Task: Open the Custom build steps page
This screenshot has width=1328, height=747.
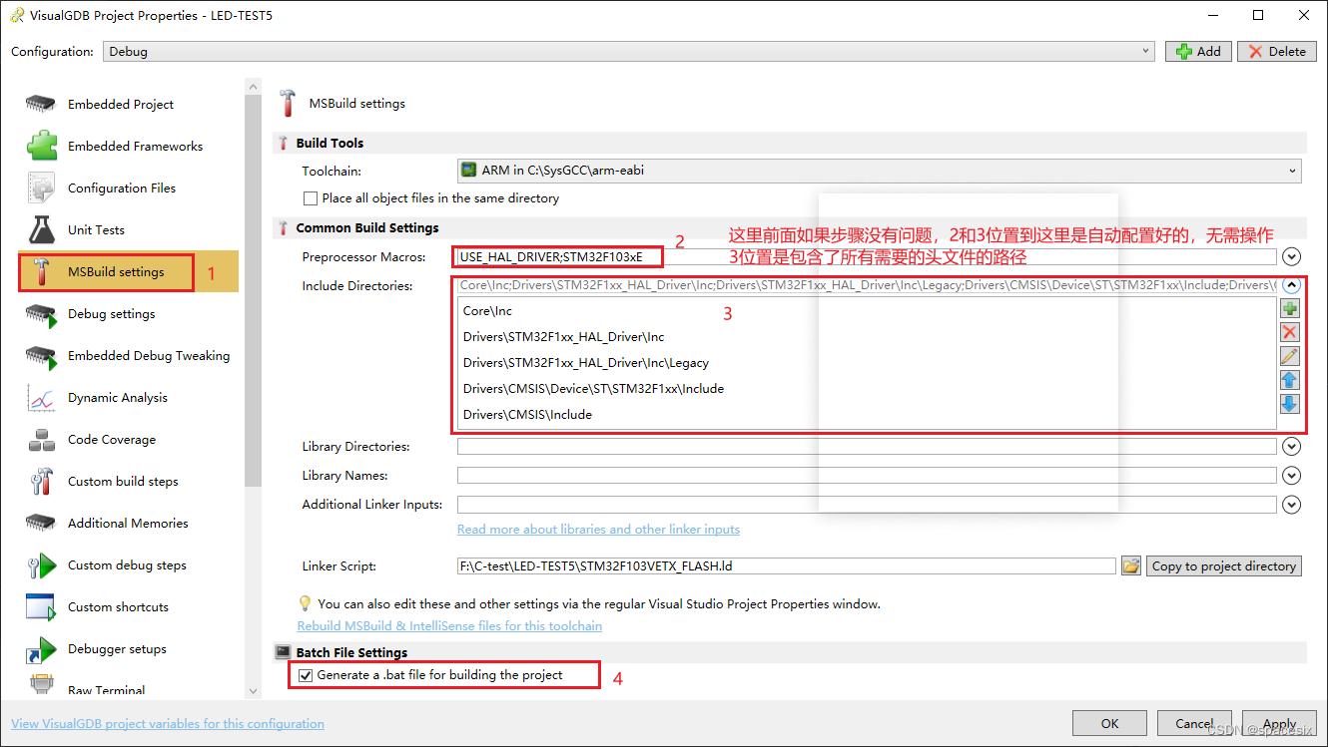Action: tap(123, 482)
